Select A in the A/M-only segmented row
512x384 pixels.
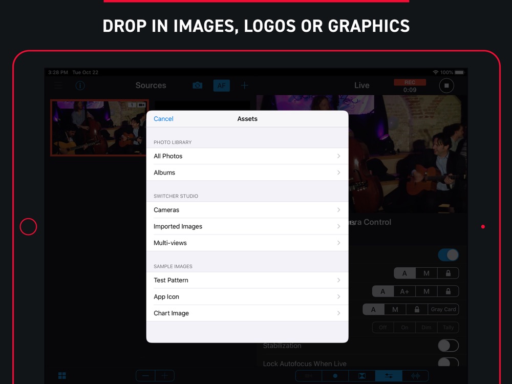404,273
